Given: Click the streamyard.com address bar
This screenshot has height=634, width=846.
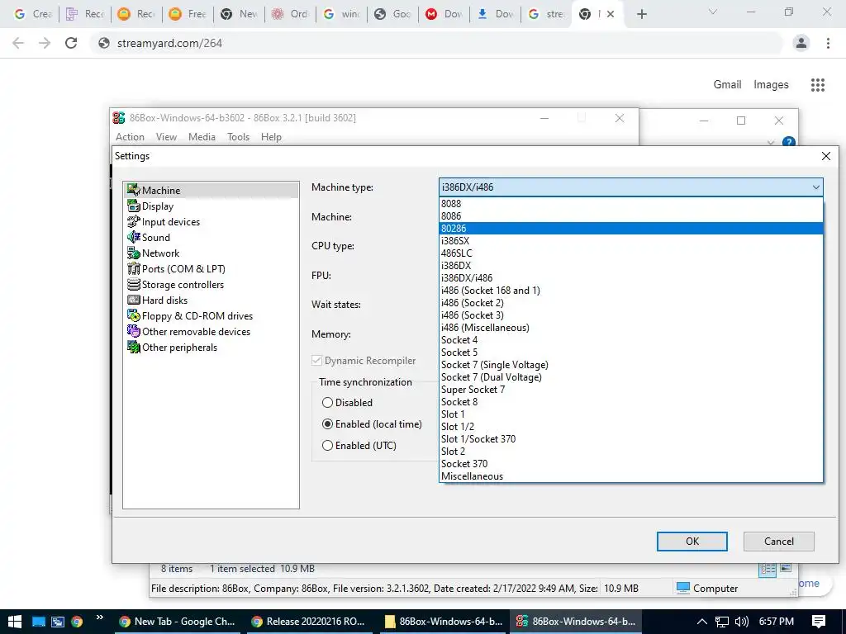Looking at the screenshot, I should (437, 43).
